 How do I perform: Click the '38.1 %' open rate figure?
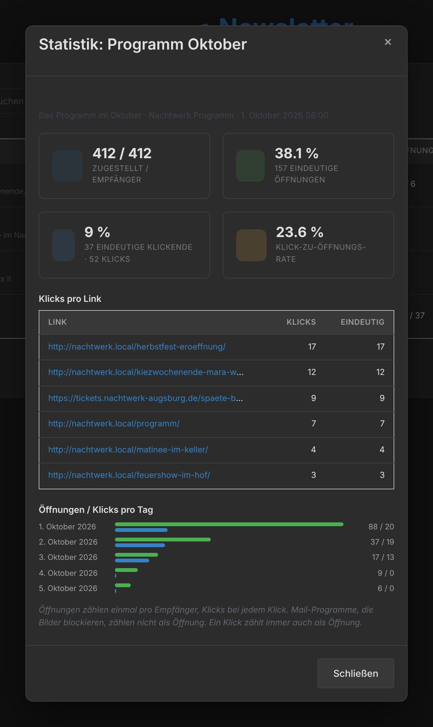coord(296,153)
